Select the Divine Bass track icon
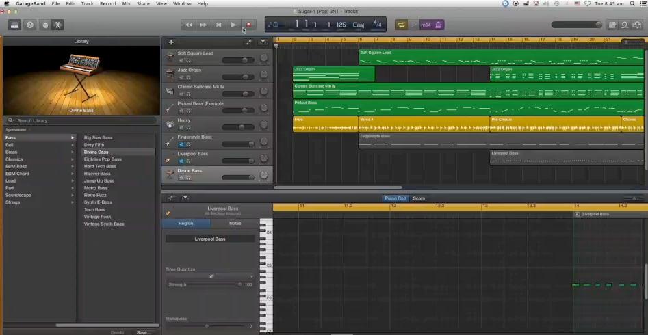This screenshot has width=648, height=335. coord(170,175)
